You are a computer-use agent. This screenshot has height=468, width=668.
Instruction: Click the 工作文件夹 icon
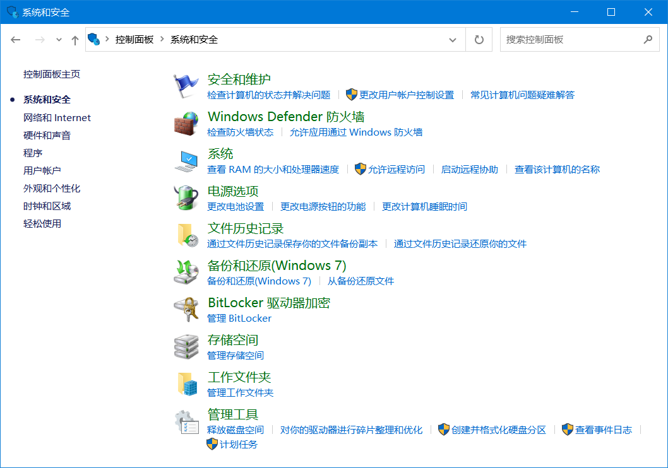[x=186, y=384]
